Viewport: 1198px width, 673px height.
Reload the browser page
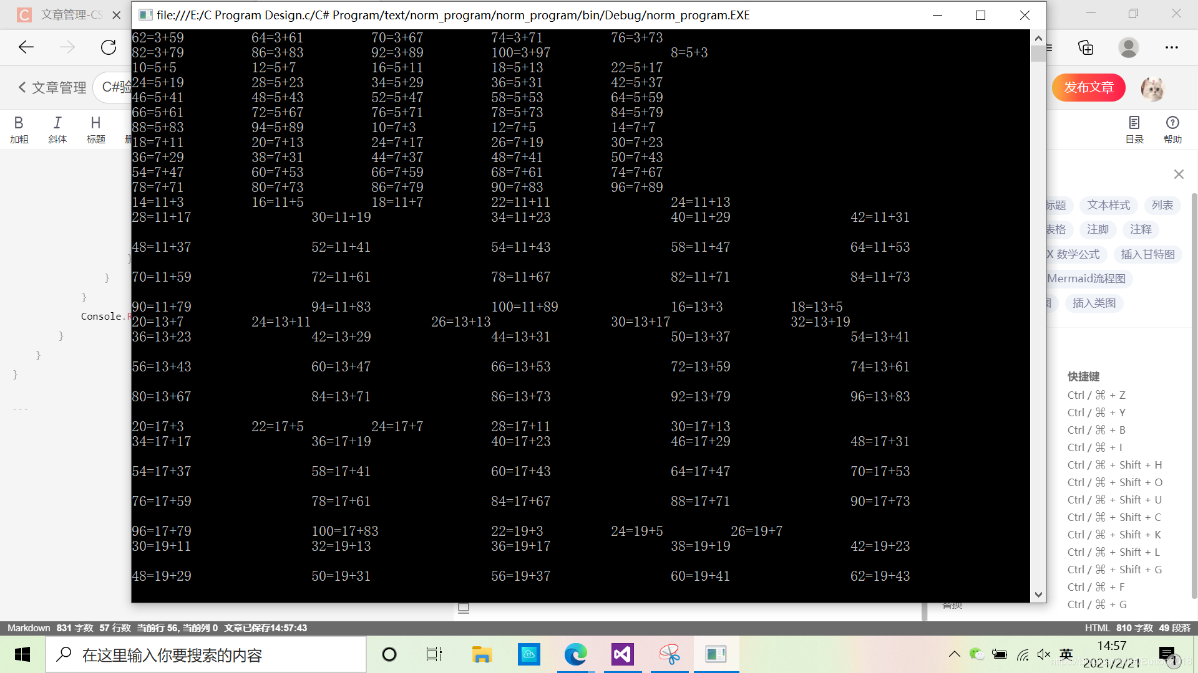tap(109, 47)
